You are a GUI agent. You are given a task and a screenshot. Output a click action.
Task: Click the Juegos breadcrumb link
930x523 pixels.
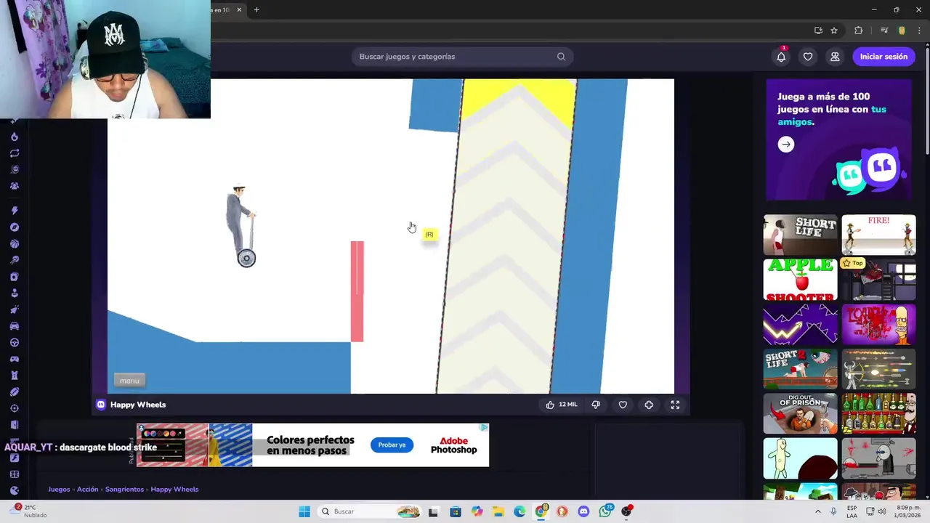tap(59, 489)
